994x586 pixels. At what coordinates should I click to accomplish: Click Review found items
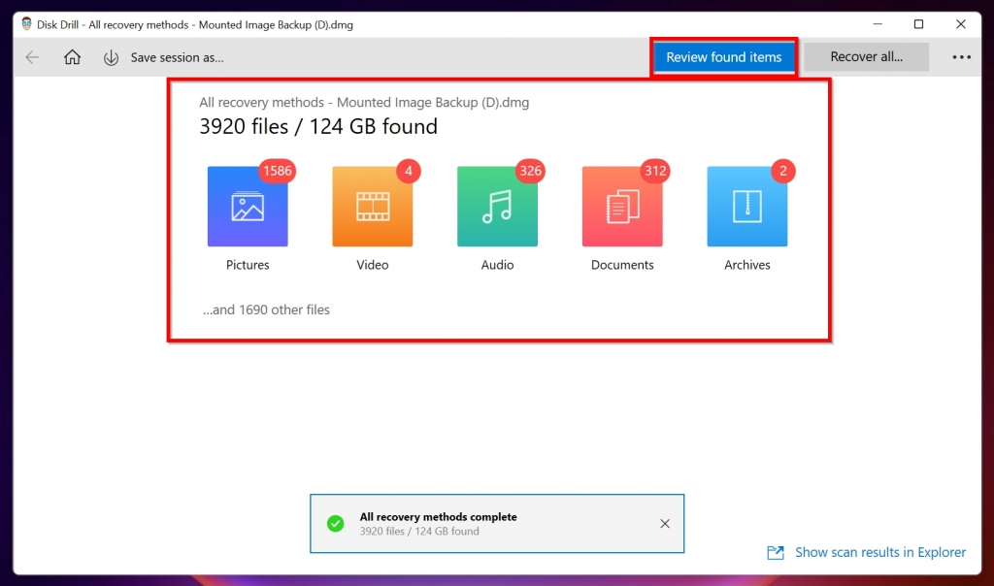[723, 57]
